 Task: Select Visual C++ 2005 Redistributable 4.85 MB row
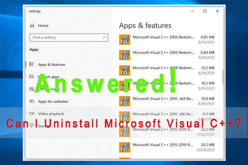(167, 40)
